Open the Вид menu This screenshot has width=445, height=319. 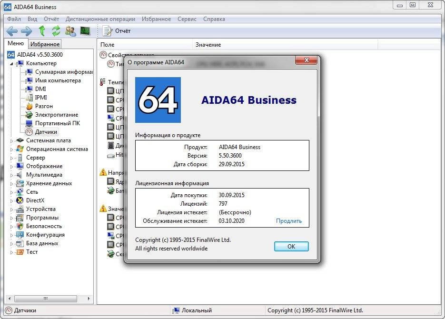click(x=32, y=19)
